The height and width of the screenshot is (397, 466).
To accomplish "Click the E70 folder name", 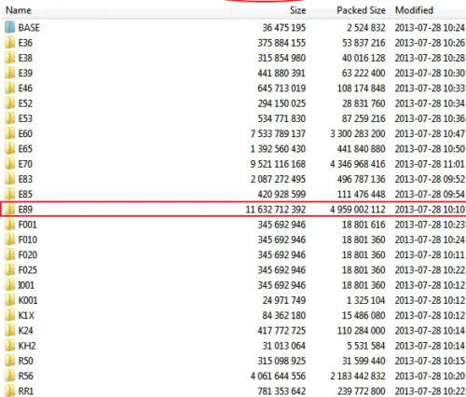I will tap(25, 164).
